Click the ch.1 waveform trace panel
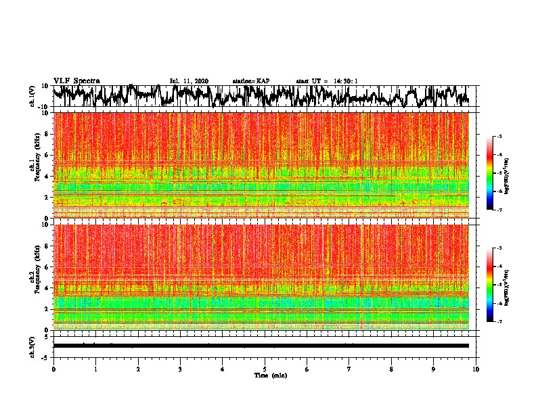536x414 pixels. (264, 96)
